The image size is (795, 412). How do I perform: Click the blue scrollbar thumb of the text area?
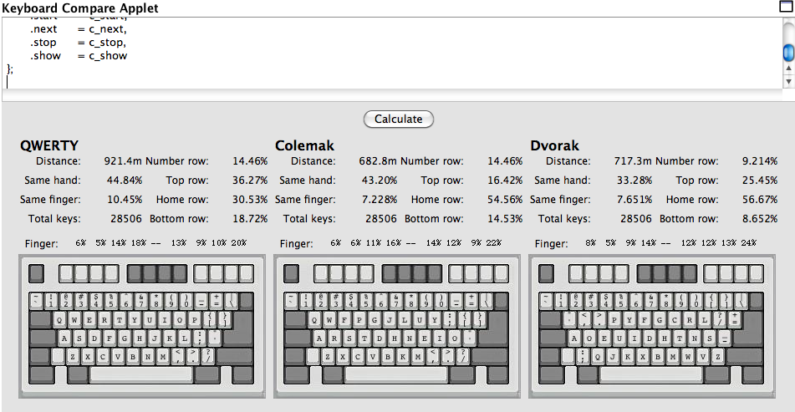point(788,53)
